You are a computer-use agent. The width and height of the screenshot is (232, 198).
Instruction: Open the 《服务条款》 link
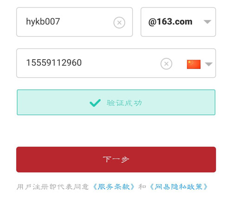tap(114, 187)
